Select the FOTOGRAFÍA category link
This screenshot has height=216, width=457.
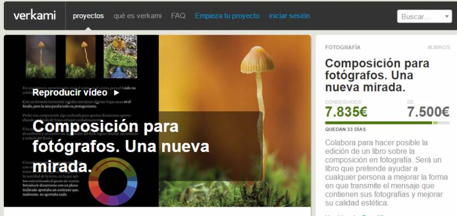tap(342, 47)
